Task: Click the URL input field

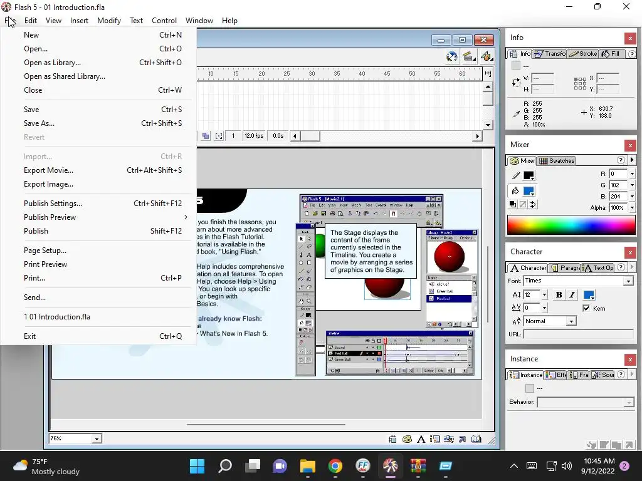Action: 578,334
